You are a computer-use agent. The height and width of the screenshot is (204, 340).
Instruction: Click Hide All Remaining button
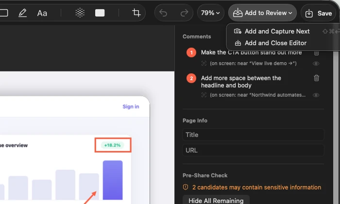coord(216,200)
